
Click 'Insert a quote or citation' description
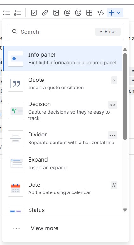coord(56,87)
